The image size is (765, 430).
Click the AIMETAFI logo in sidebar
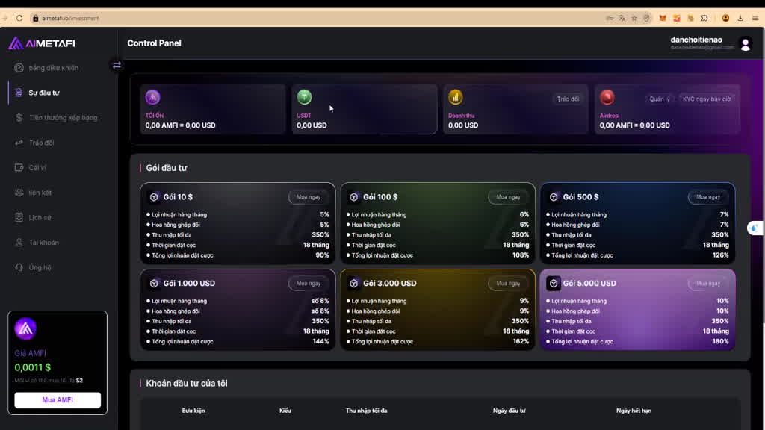42,43
